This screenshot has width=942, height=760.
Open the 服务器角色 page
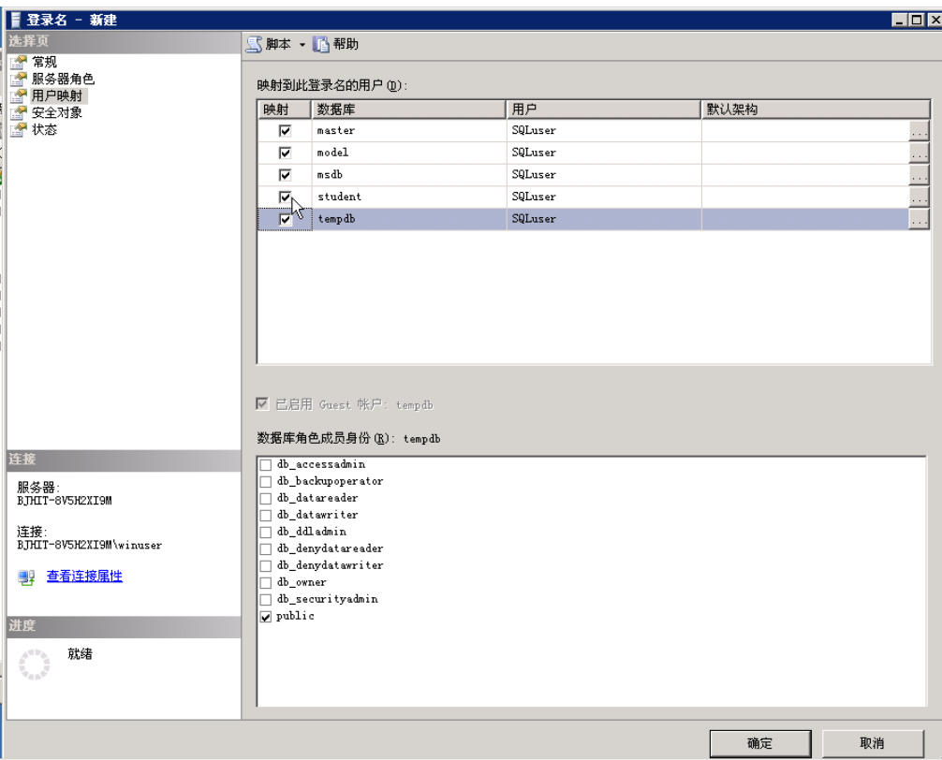click(63, 79)
